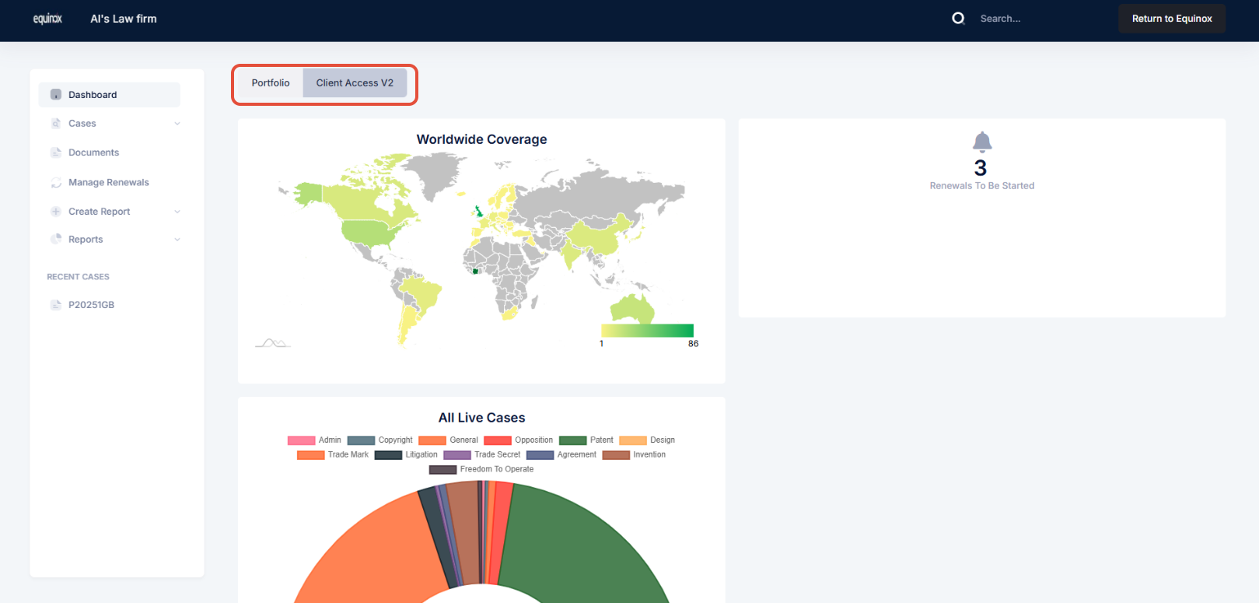Toggle the Admin legend entry

tap(315, 440)
